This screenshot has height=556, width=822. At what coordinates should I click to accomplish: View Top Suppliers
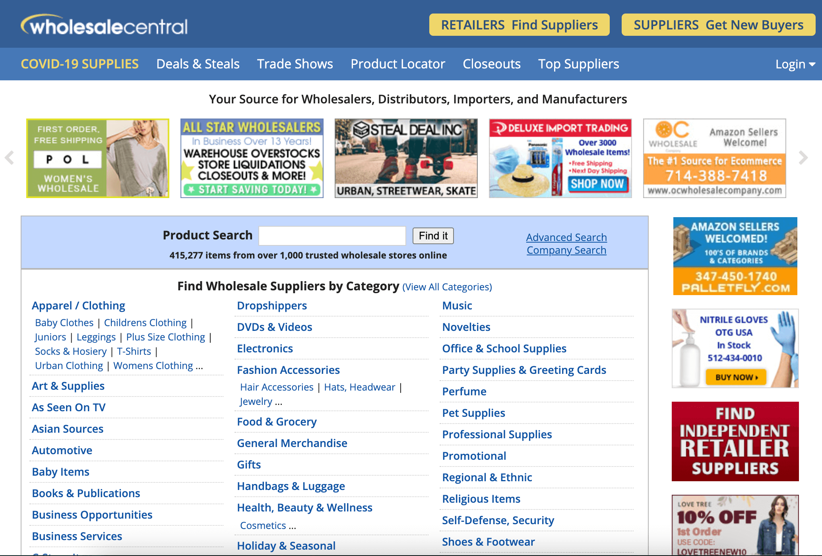tap(579, 64)
